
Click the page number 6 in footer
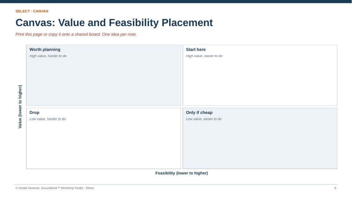tap(335, 188)
